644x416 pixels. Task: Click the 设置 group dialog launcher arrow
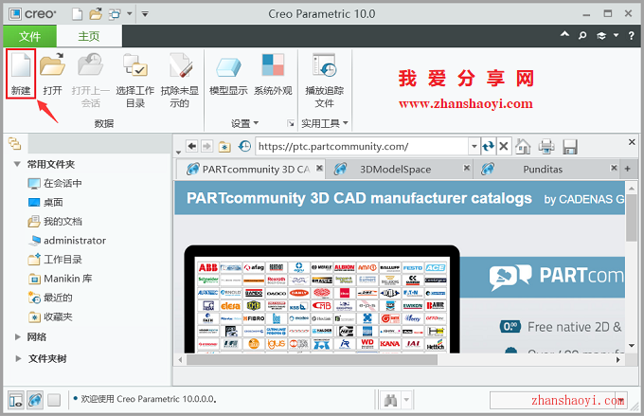point(291,123)
